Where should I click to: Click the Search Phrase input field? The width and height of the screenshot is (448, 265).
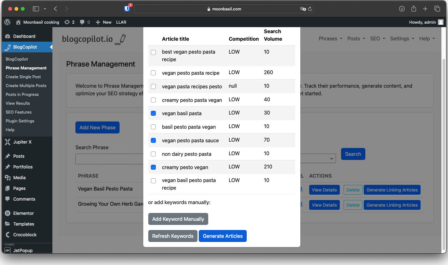tap(109, 159)
